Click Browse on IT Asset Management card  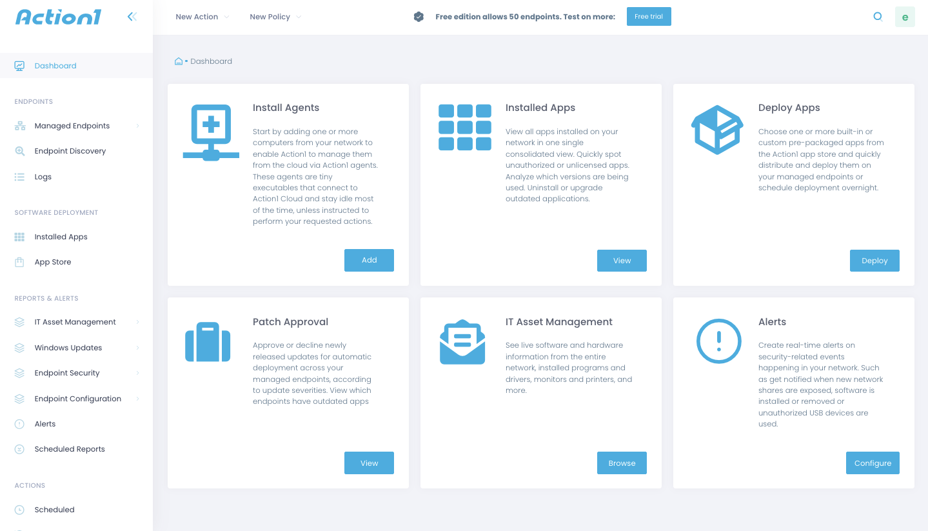click(x=622, y=463)
